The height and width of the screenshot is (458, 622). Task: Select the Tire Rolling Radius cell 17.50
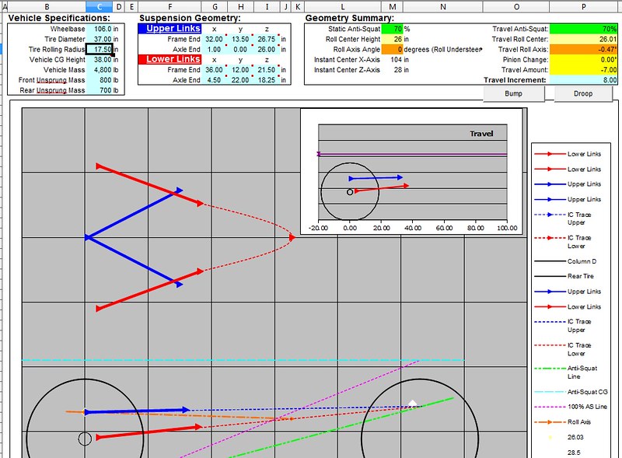pos(100,49)
